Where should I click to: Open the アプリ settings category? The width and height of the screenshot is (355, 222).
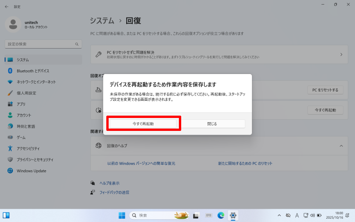(21, 104)
